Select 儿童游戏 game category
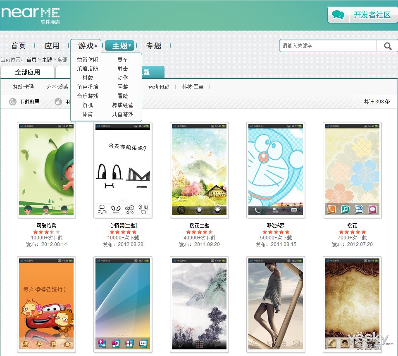This screenshot has width=398, height=356. pos(123,114)
